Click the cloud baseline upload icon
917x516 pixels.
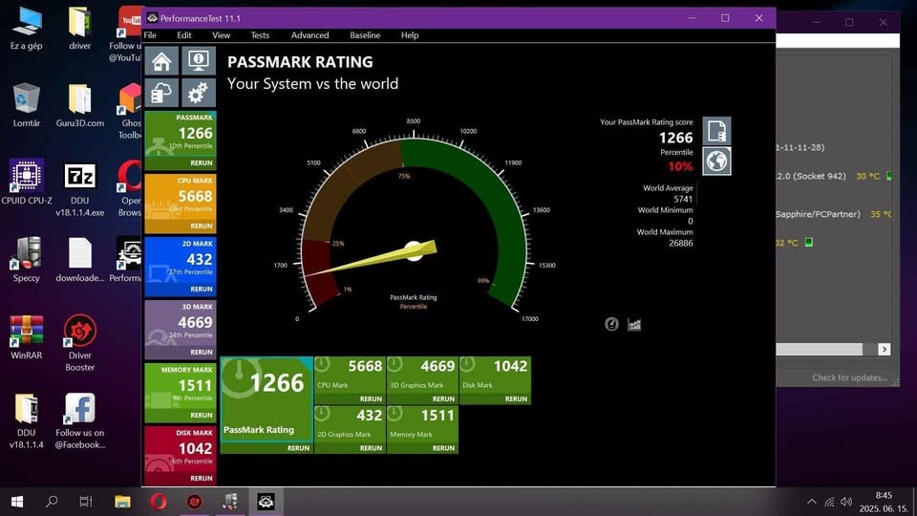[162, 93]
